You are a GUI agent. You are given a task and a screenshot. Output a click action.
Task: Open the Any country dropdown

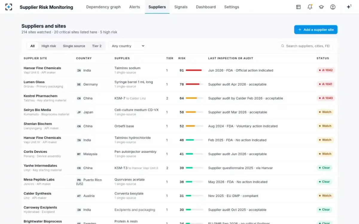(128, 46)
